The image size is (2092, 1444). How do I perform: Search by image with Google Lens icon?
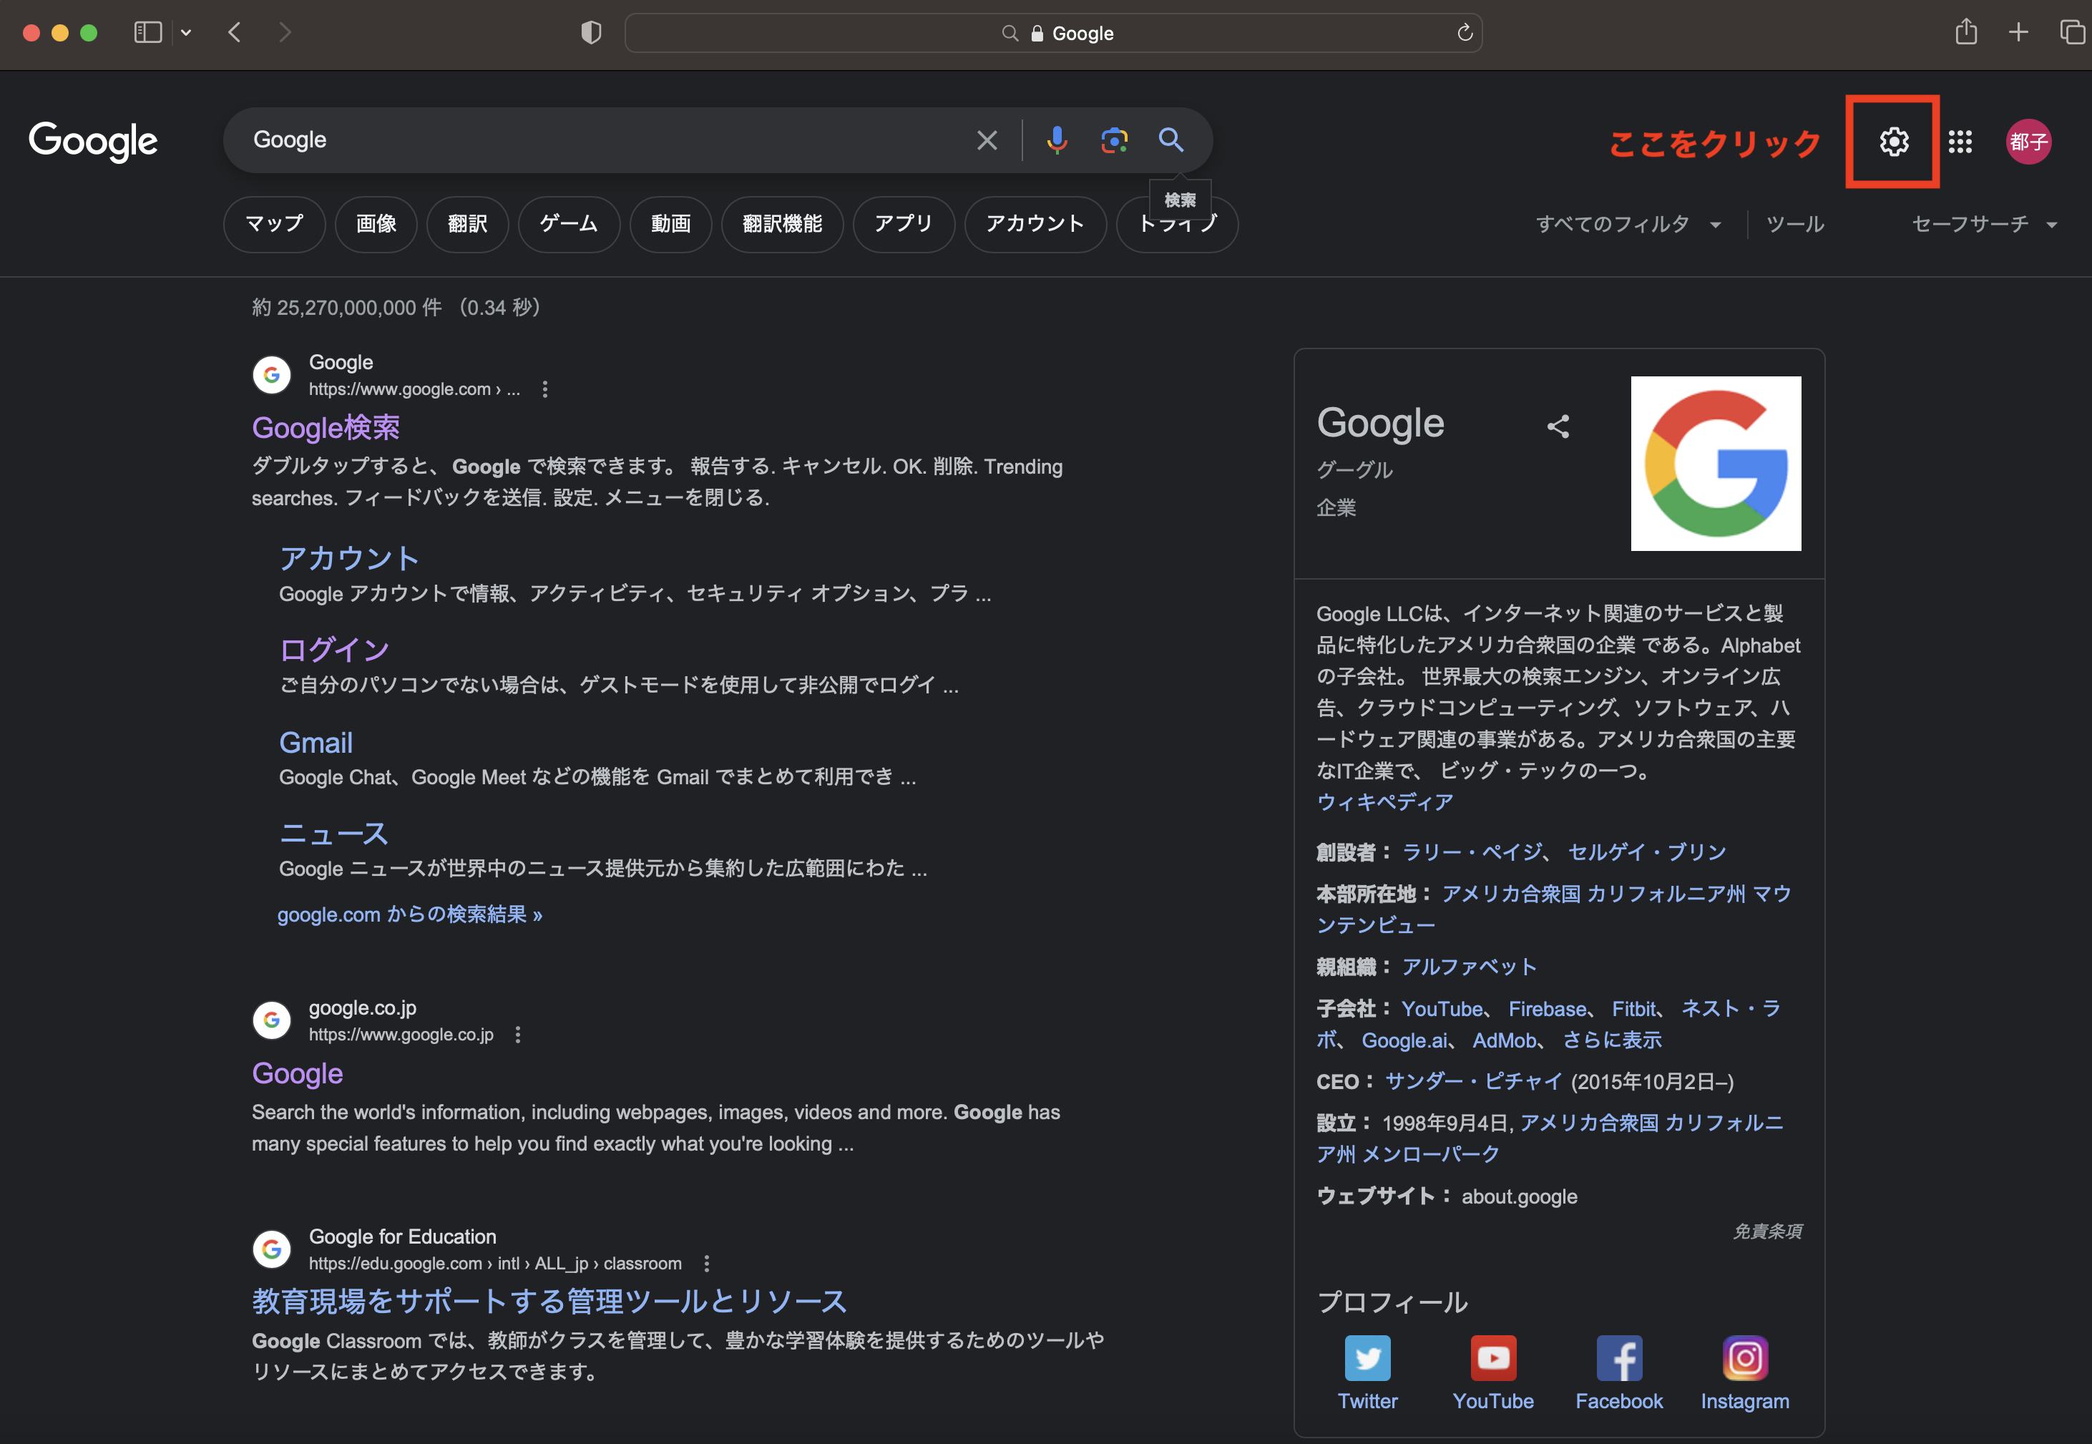coord(1114,140)
